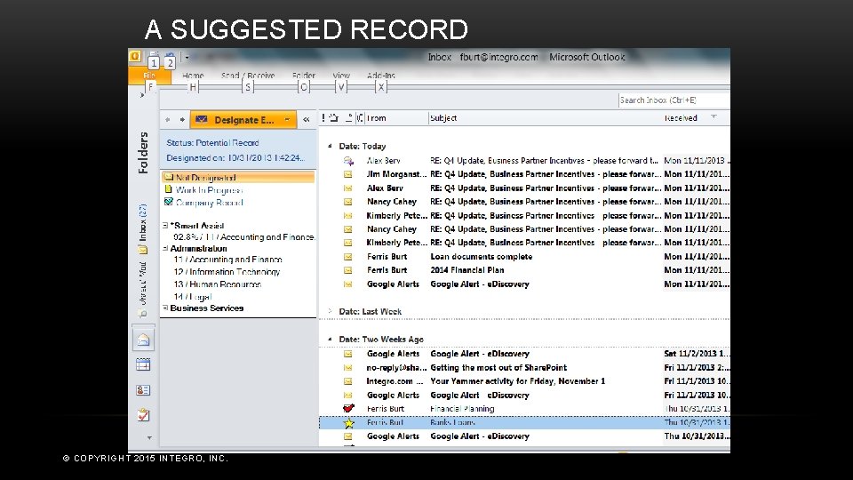Click the Unread Mail search folder icon

[x=142, y=314]
